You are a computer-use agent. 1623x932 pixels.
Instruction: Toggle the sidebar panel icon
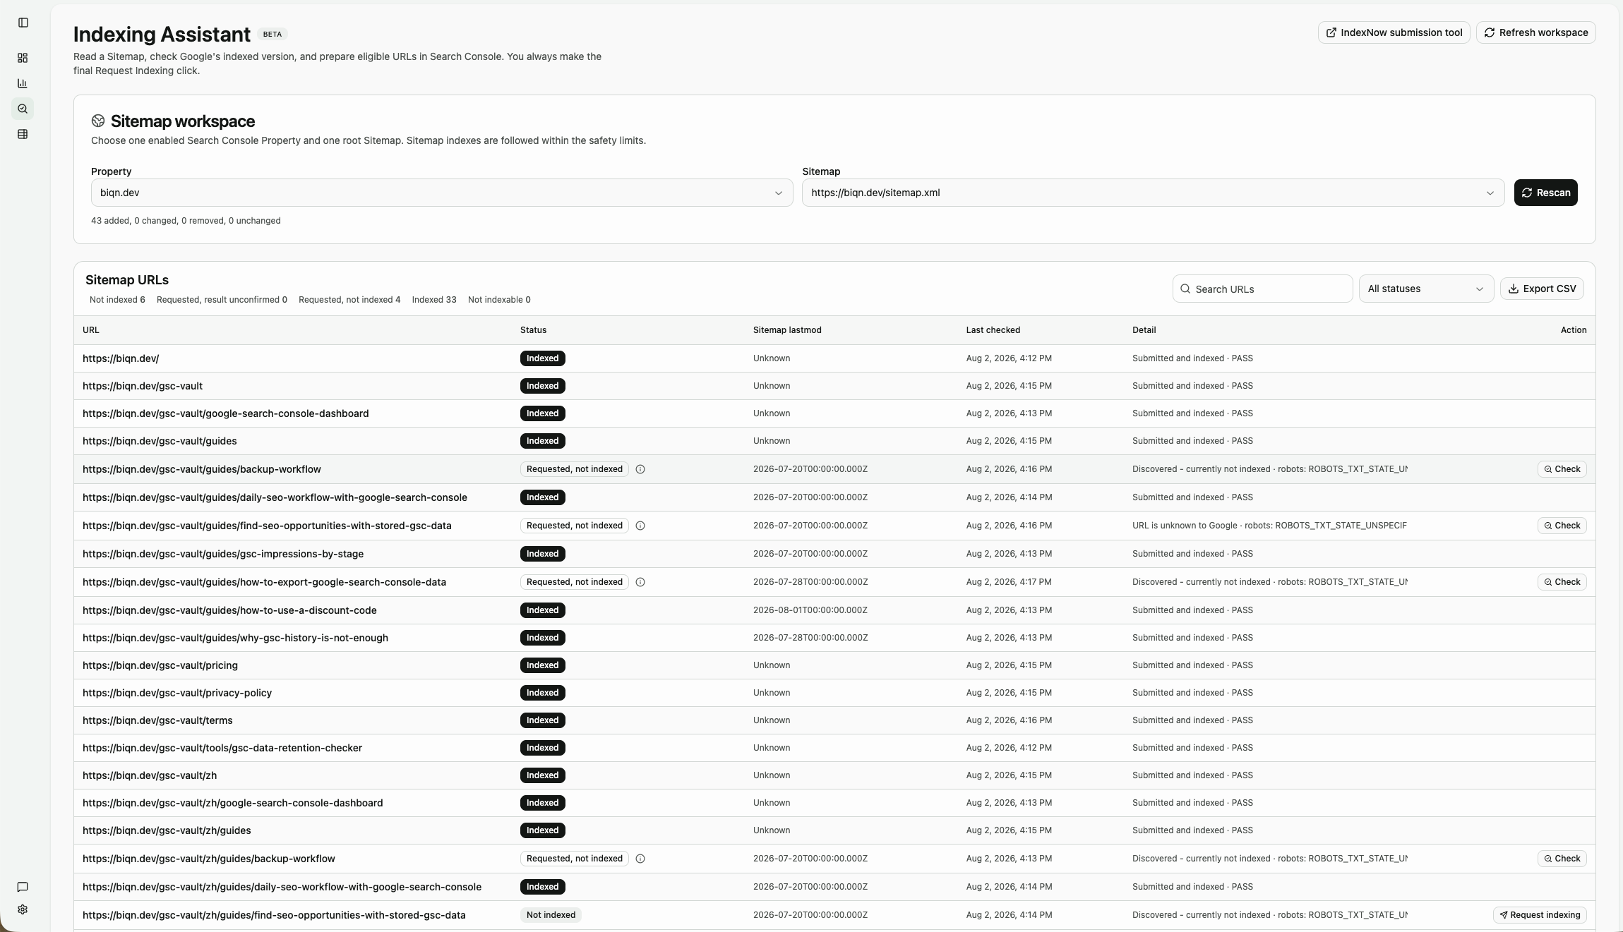(x=23, y=23)
